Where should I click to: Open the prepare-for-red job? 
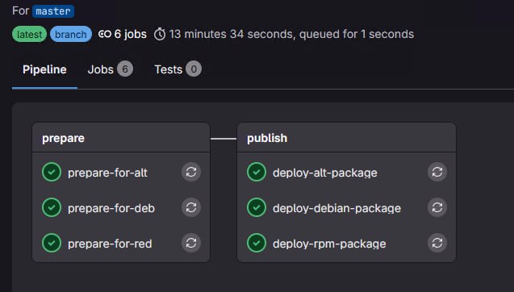(110, 244)
